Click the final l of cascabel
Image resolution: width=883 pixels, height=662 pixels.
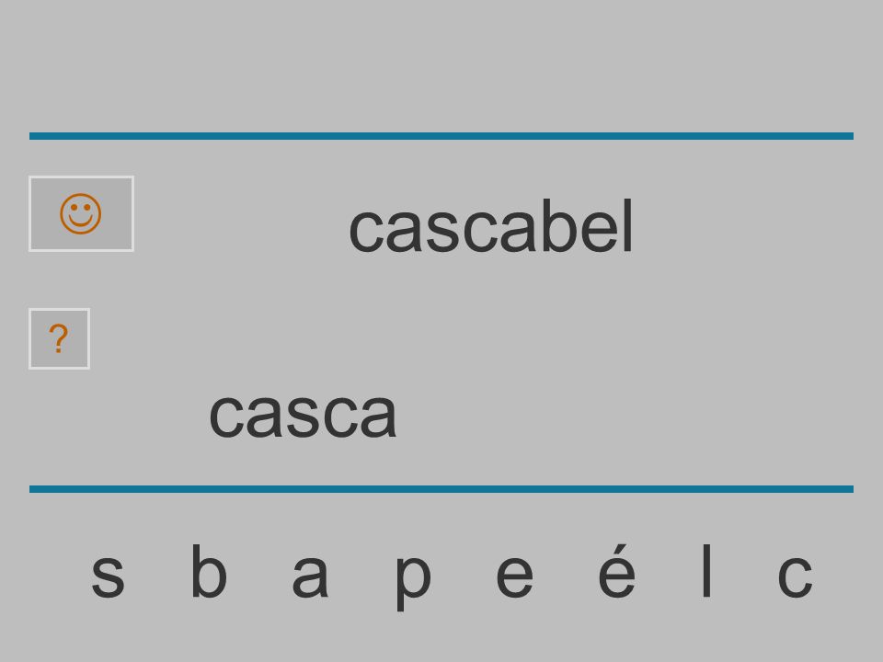point(628,226)
